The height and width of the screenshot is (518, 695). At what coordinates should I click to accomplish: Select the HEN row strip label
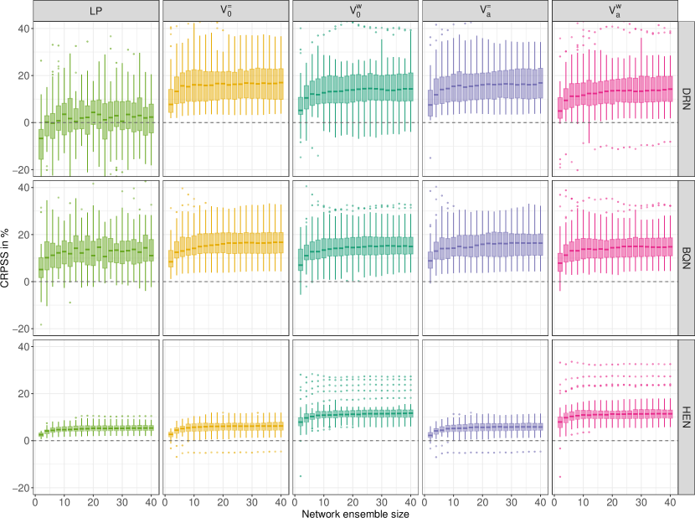click(686, 417)
